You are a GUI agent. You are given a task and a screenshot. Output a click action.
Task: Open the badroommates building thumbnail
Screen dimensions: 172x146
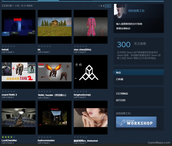click(x=55, y=117)
